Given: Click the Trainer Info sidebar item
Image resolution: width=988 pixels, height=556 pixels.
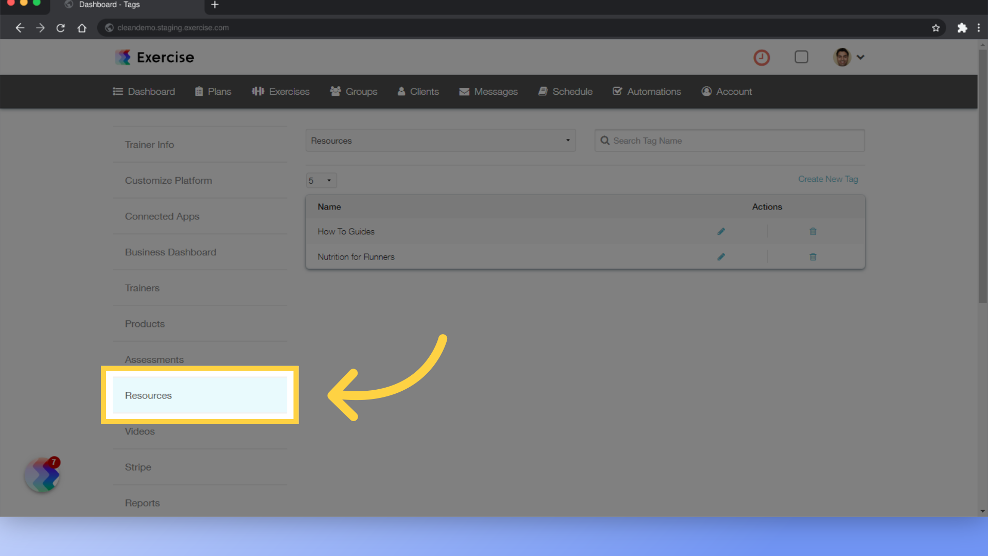Looking at the screenshot, I should pos(149,144).
